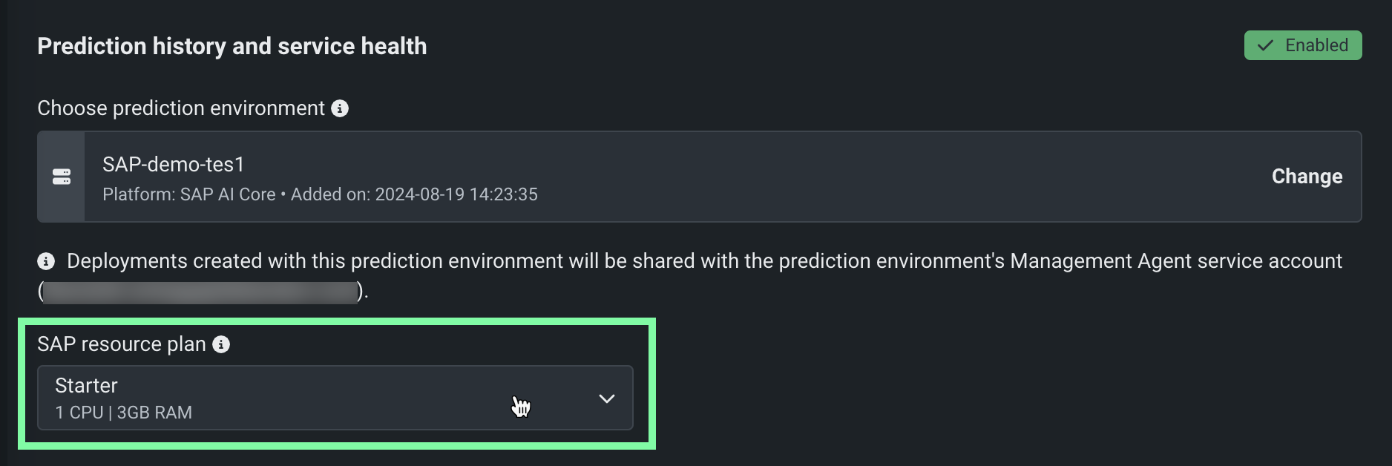Click the Added on 2024-08-19 timestamp

(x=414, y=194)
